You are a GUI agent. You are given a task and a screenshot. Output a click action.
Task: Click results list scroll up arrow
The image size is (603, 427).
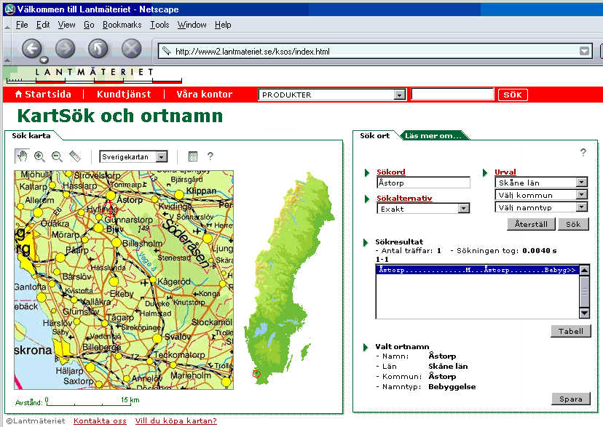coord(584,271)
